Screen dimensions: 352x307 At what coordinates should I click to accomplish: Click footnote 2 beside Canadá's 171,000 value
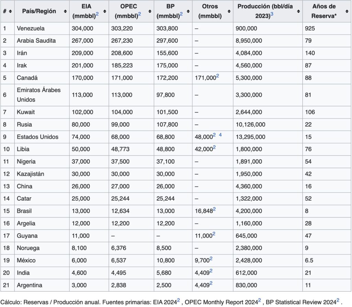click(x=218, y=76)
